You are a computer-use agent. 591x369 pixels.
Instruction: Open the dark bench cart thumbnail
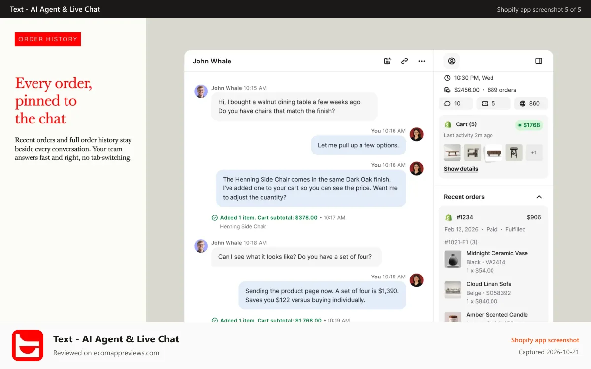(493, 153)
